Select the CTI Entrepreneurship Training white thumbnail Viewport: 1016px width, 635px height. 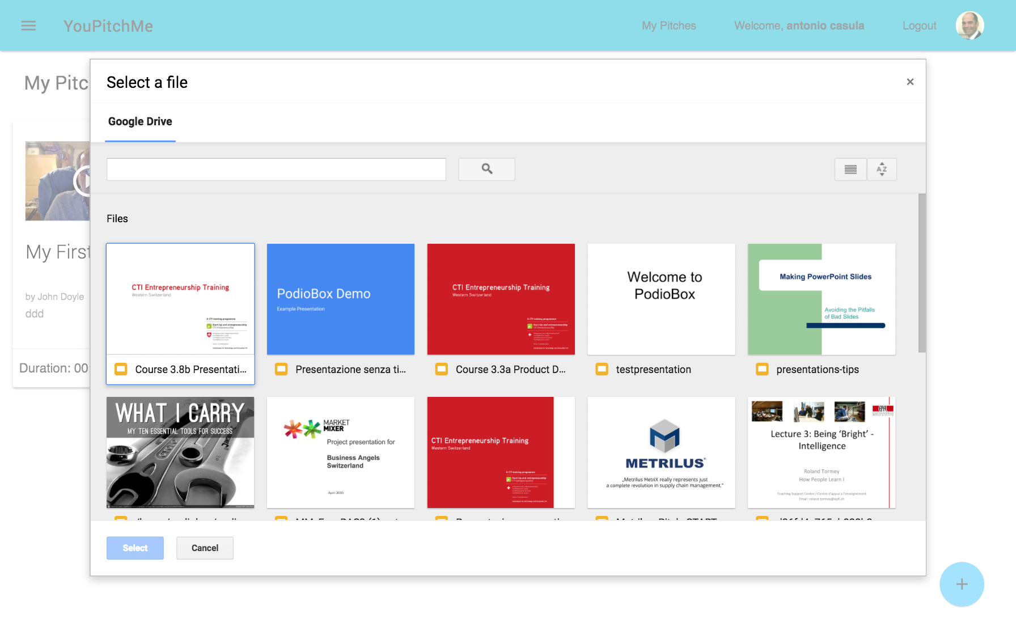180,299
